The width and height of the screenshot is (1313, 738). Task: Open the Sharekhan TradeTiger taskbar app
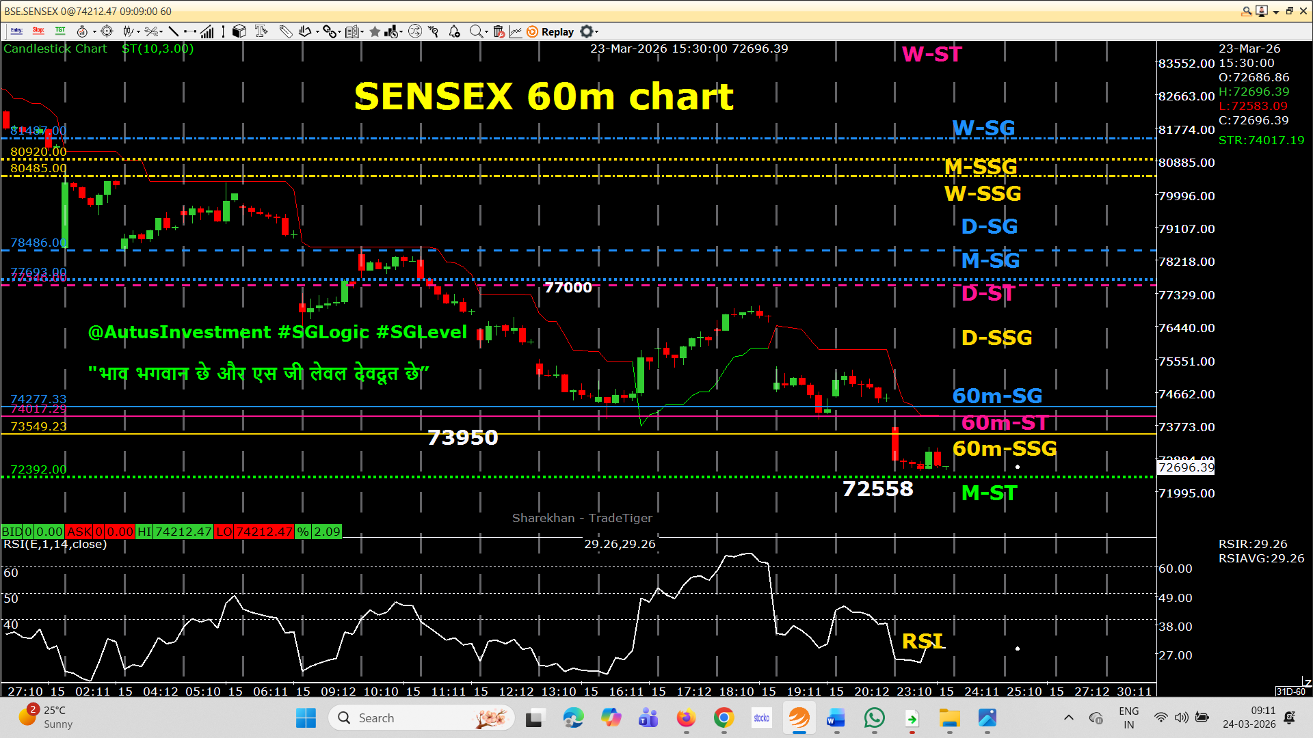pos(799,718)
